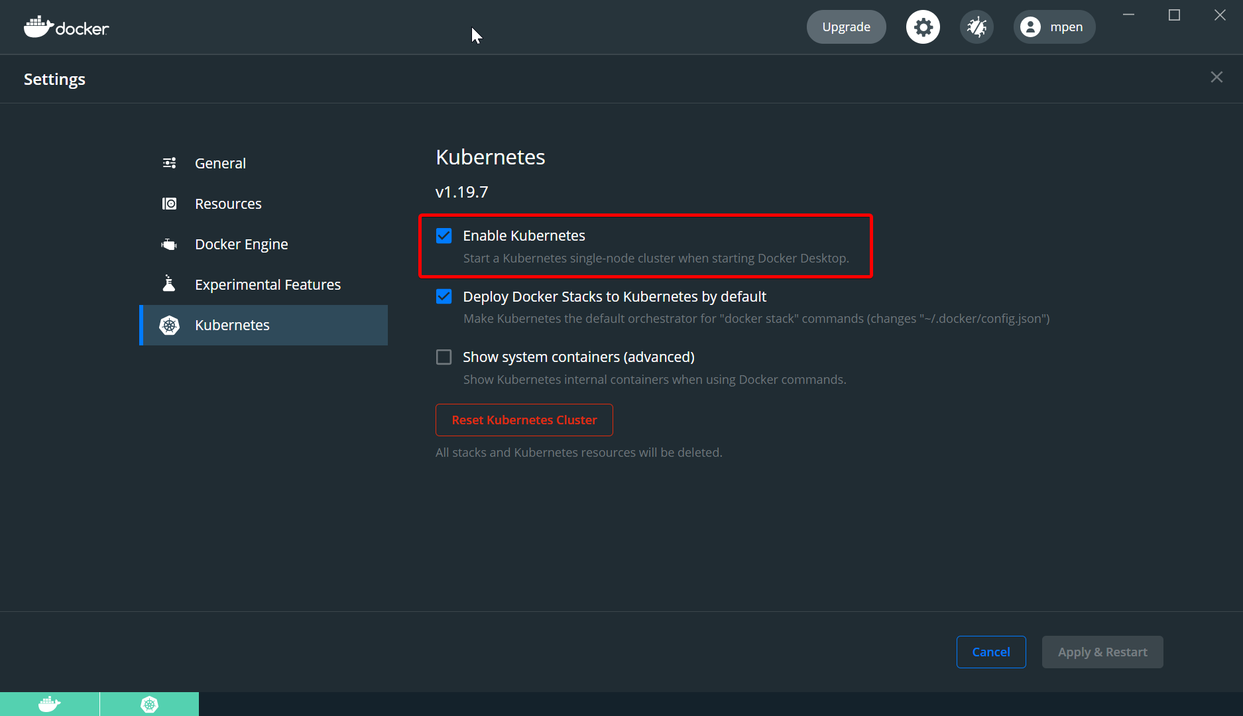Click the Docker status whale in the bottom bar
The image size is (1243, 716).
point(50,704)
